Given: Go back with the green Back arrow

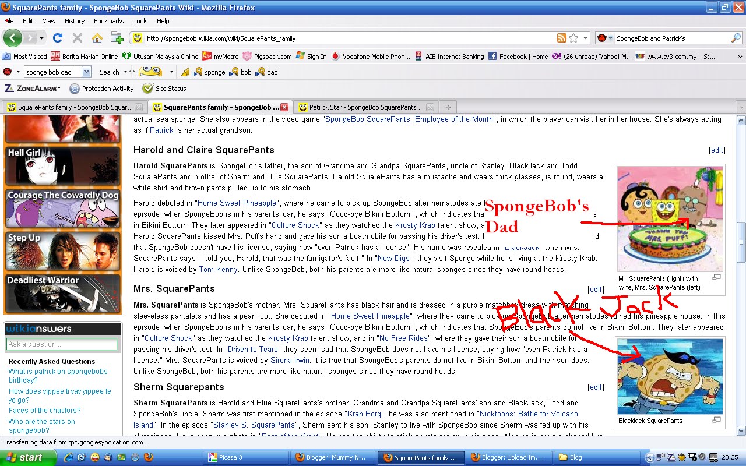Looking at the screenshot, I should [12, 38].
